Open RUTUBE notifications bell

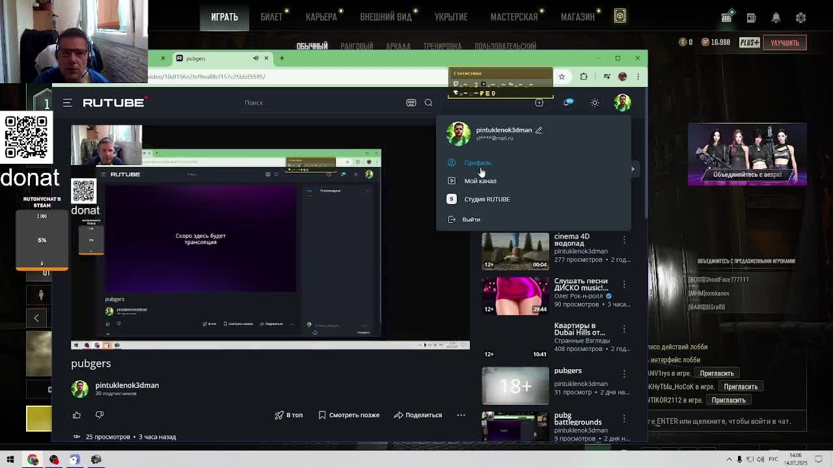pos(568,103)
